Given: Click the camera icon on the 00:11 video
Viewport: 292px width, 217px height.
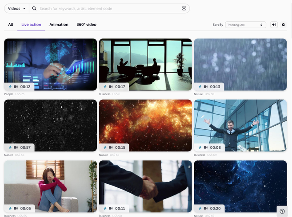Looking at the screenshot, I should click(111, 208).
